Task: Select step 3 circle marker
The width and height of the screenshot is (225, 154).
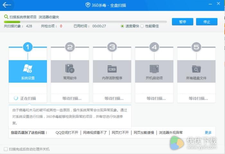Action: (112, 47)
